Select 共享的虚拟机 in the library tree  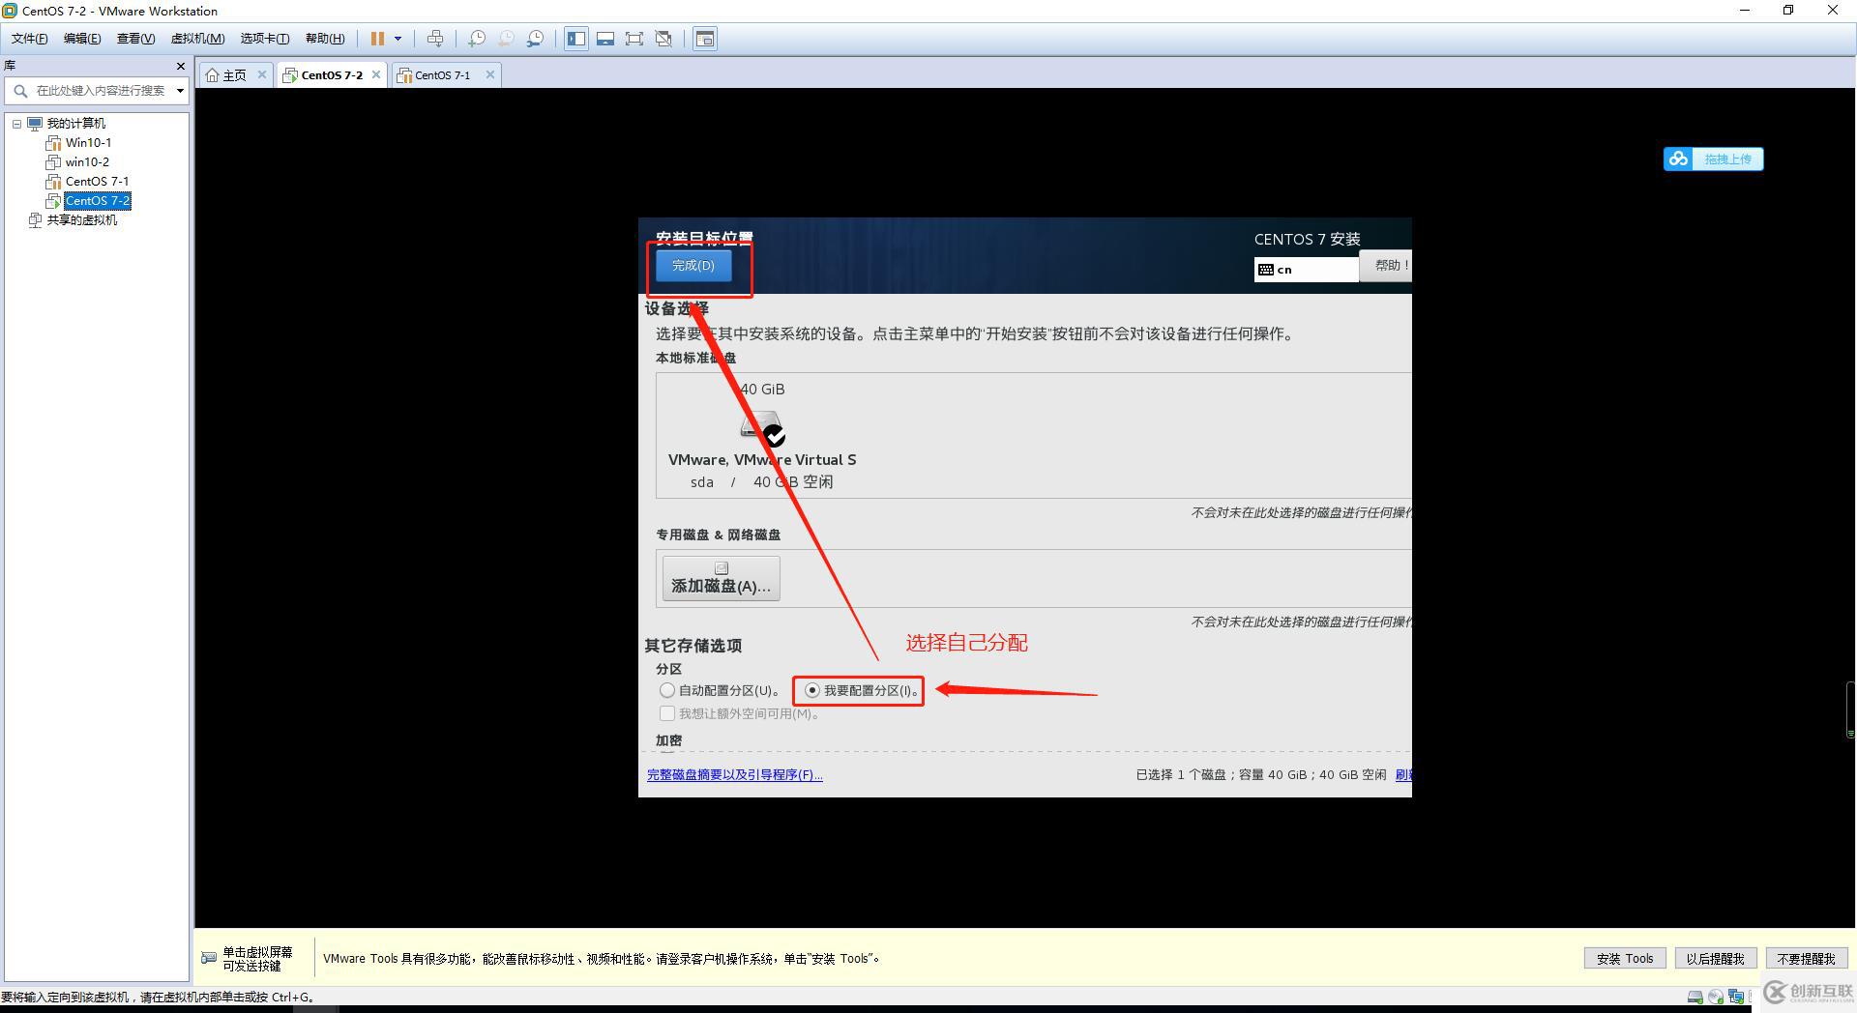pyautogui.click(x=82, y=220)
